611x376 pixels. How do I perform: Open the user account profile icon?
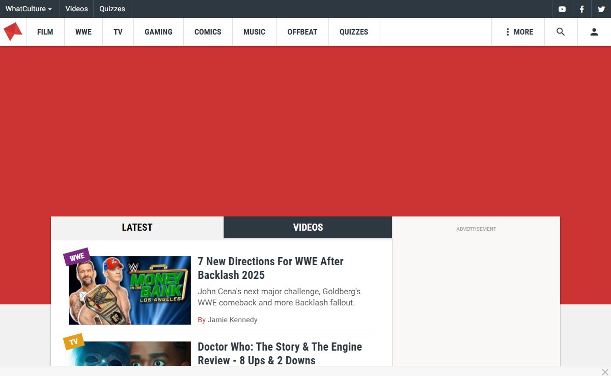click(x=594, y=32)
